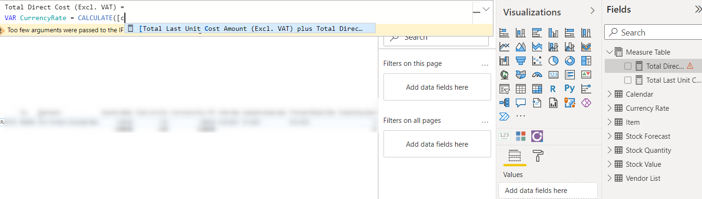Viewport: 702px width, 199px height.
Task: Switch to the Format paint roller tab
Action: pos(538,156)
